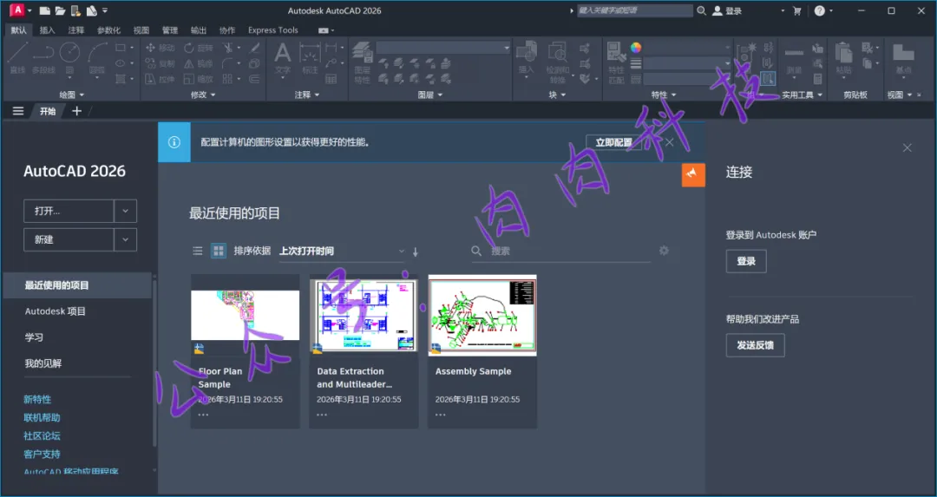Expand the 实用工具 panel title dropdown
Image resolution: width=937 pixels, height=497 pixels.
(802, 95)
